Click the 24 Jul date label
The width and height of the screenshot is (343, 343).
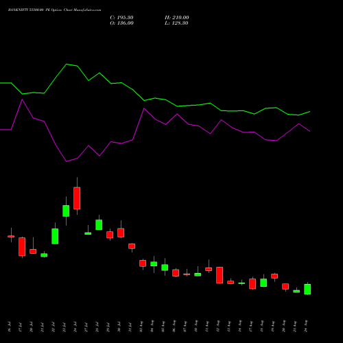75,327
